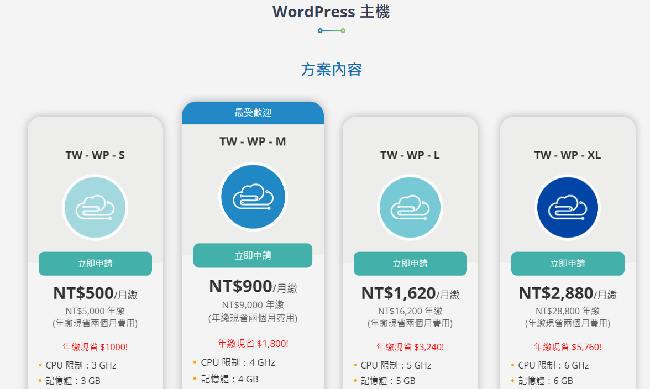
Task: Click the NT$9,000 年繳 text
Action: (253, 305)
